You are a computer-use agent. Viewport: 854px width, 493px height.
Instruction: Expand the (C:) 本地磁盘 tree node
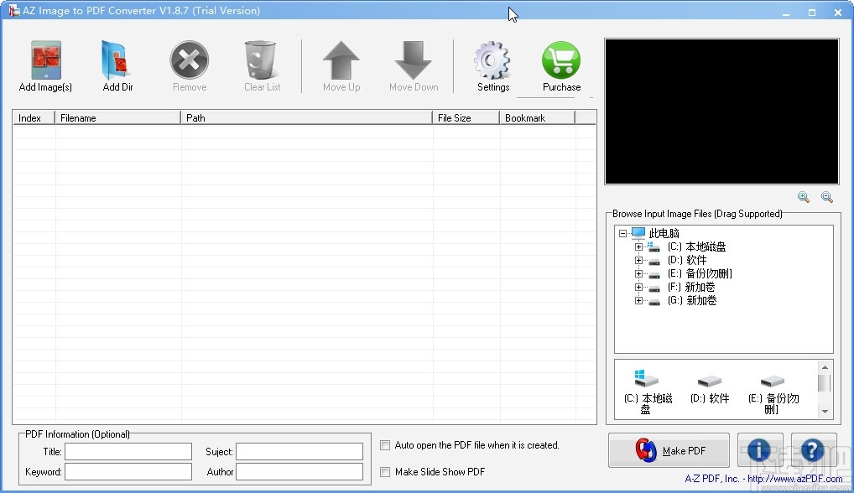coord(638,246)
